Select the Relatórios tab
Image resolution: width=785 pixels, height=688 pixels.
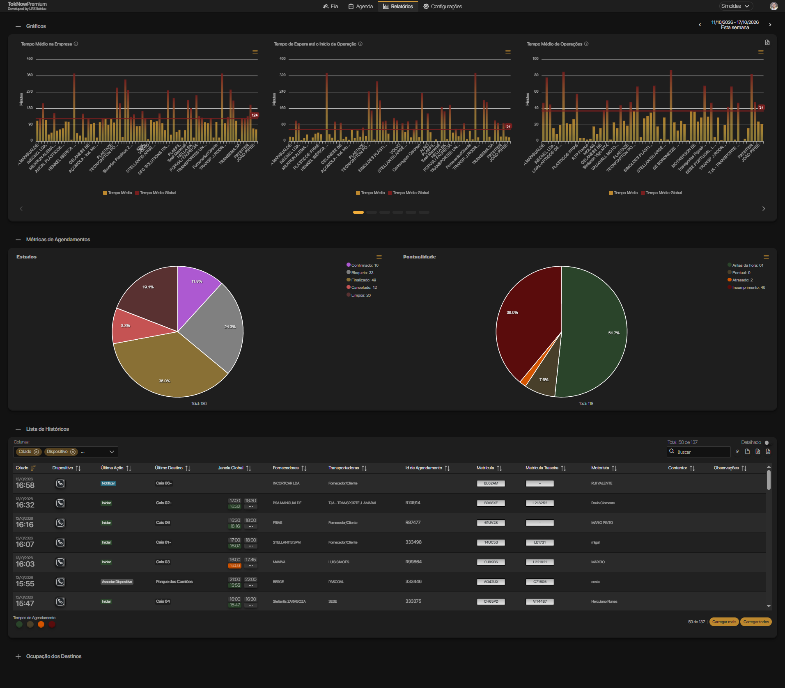(x=398, y=6)
